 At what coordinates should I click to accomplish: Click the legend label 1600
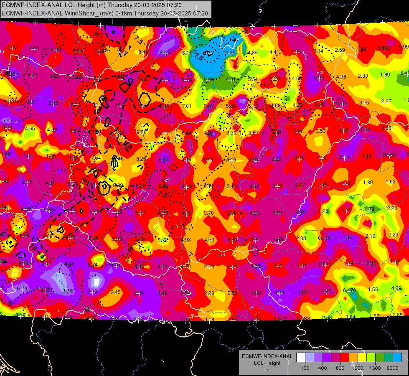[x=375, y=368]
